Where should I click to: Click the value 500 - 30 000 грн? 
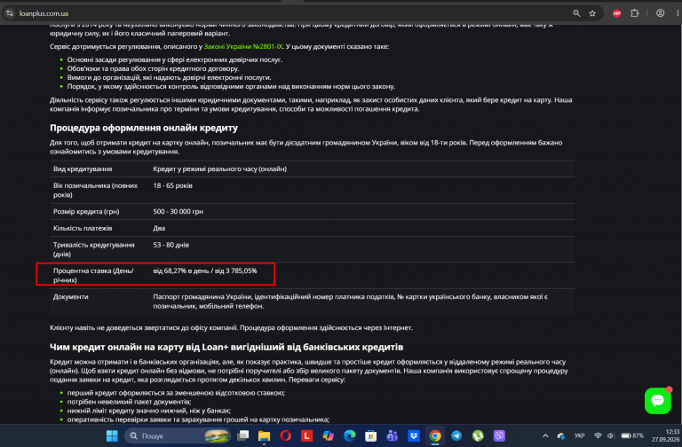178,212
